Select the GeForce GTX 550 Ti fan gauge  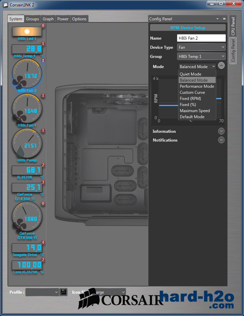coord(27,217)
